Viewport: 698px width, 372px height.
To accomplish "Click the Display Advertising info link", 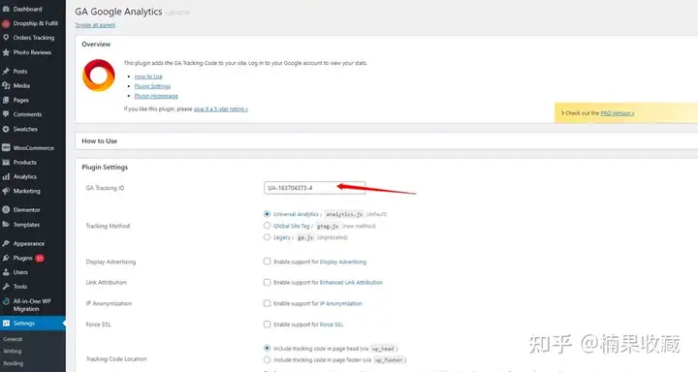I will [343, 262].
